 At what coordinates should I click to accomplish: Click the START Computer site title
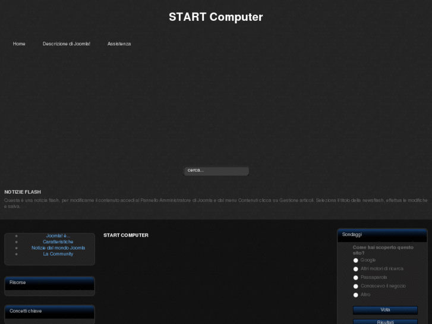216,17
